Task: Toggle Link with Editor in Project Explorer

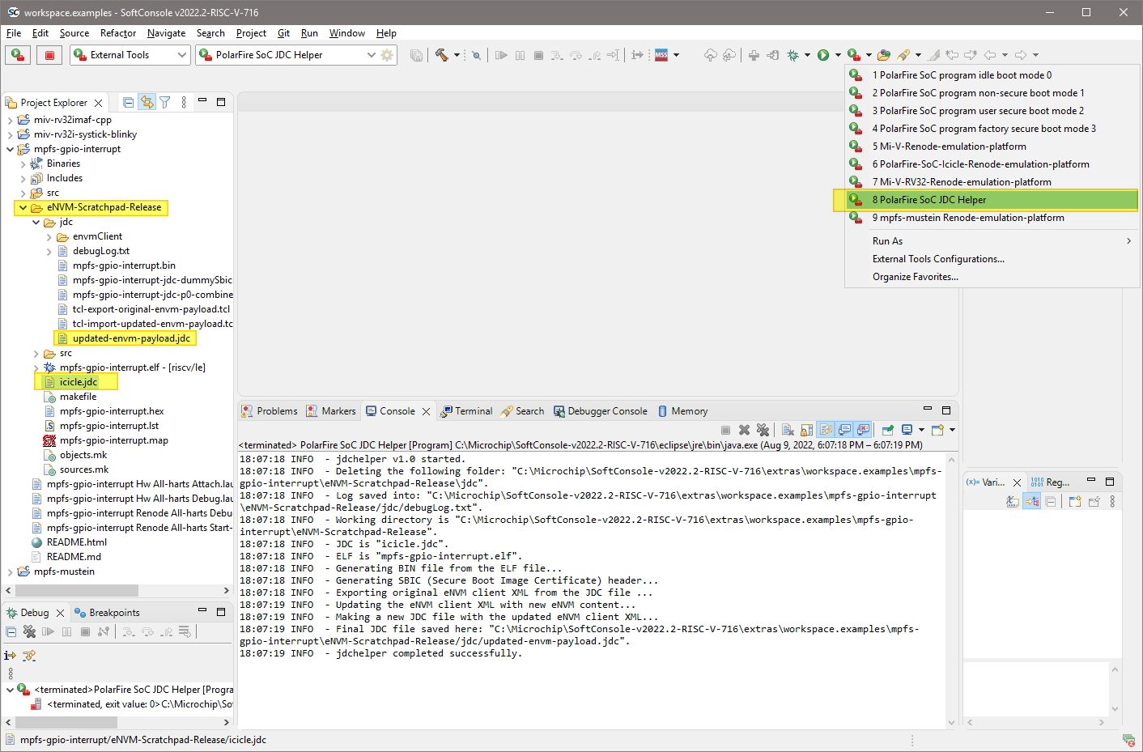Action: (x=147, y=102)
